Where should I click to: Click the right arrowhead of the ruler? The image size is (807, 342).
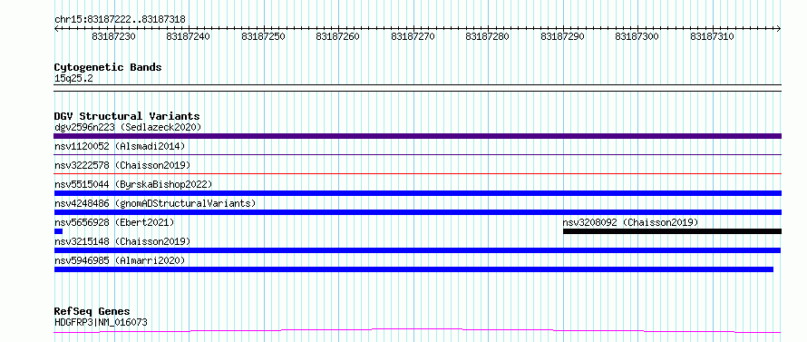tap(779, 29)
